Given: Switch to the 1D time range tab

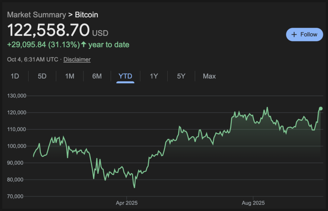Looking at the screenshot, I should (15, 76).
